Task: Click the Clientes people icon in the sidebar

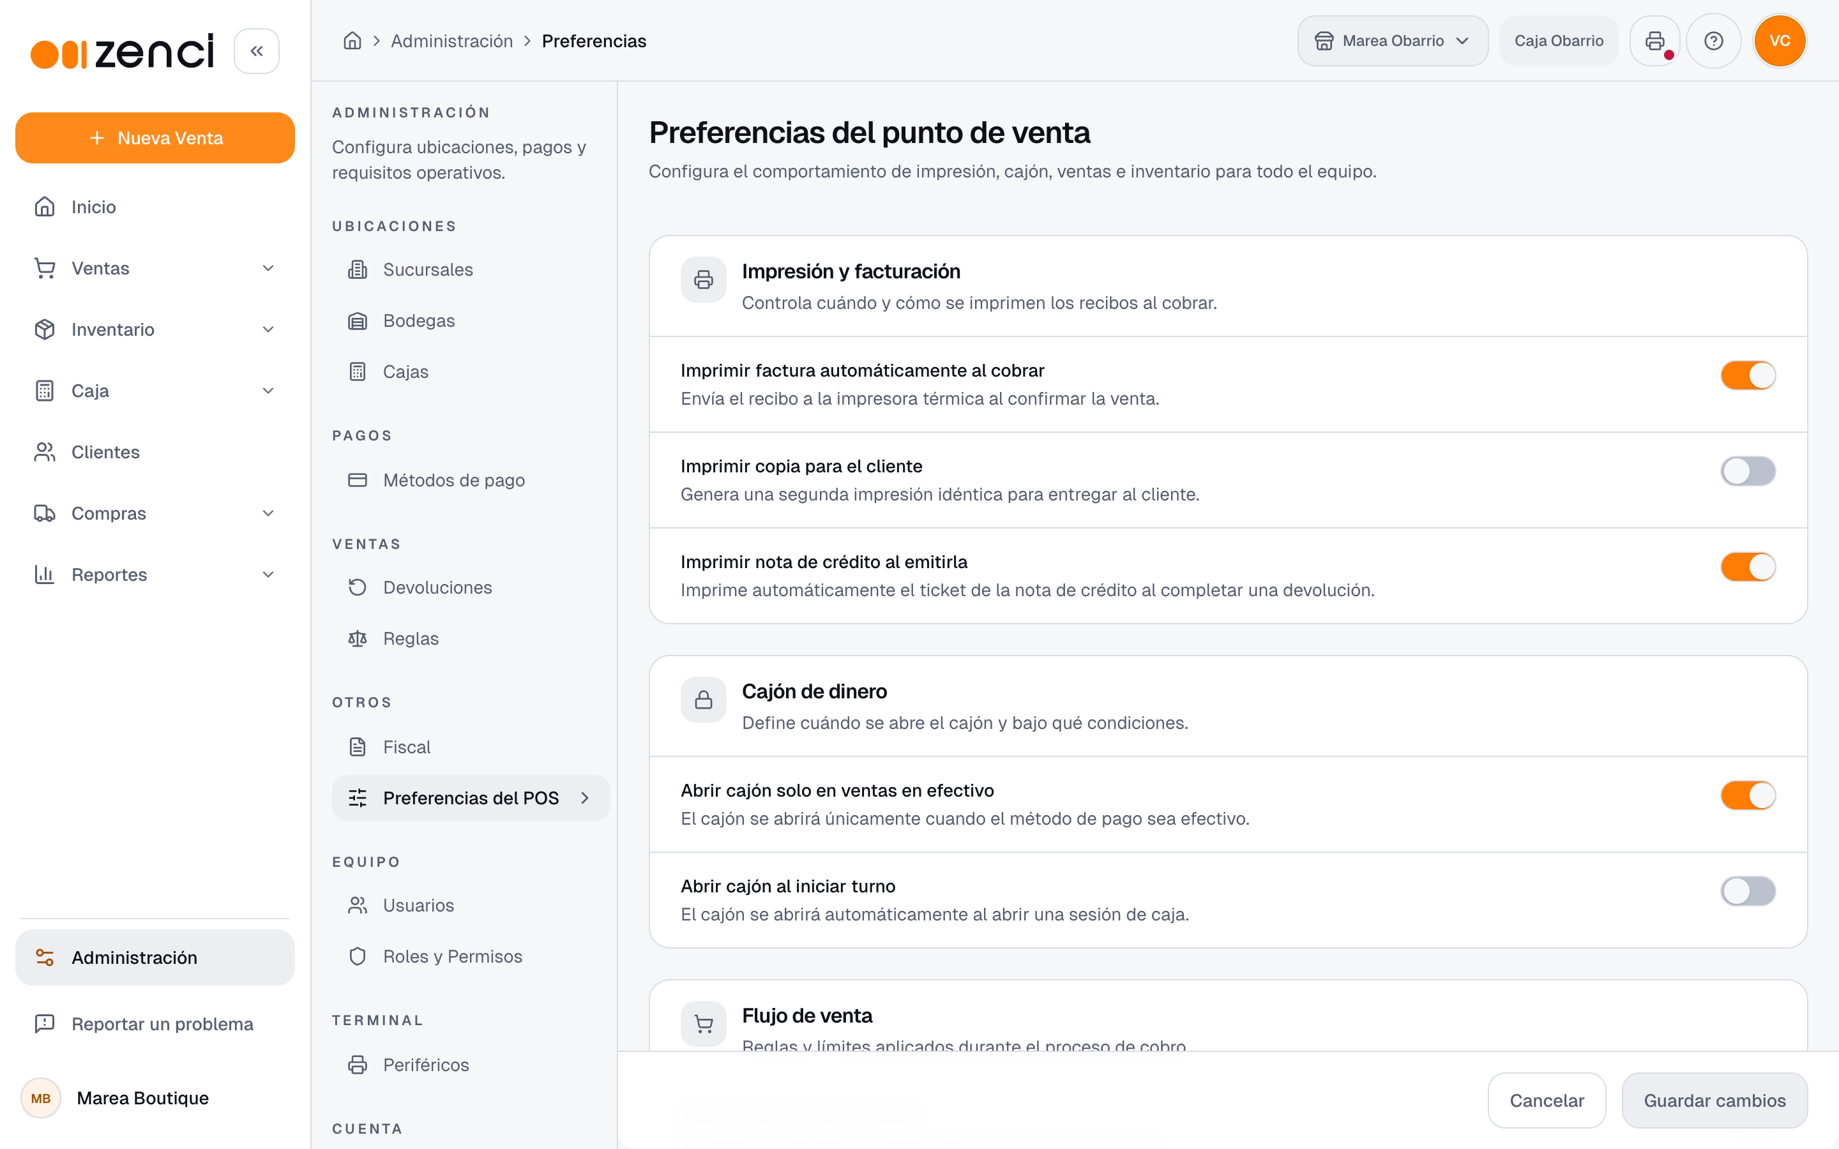Action: pyautogui.click(x=45, y=452)
